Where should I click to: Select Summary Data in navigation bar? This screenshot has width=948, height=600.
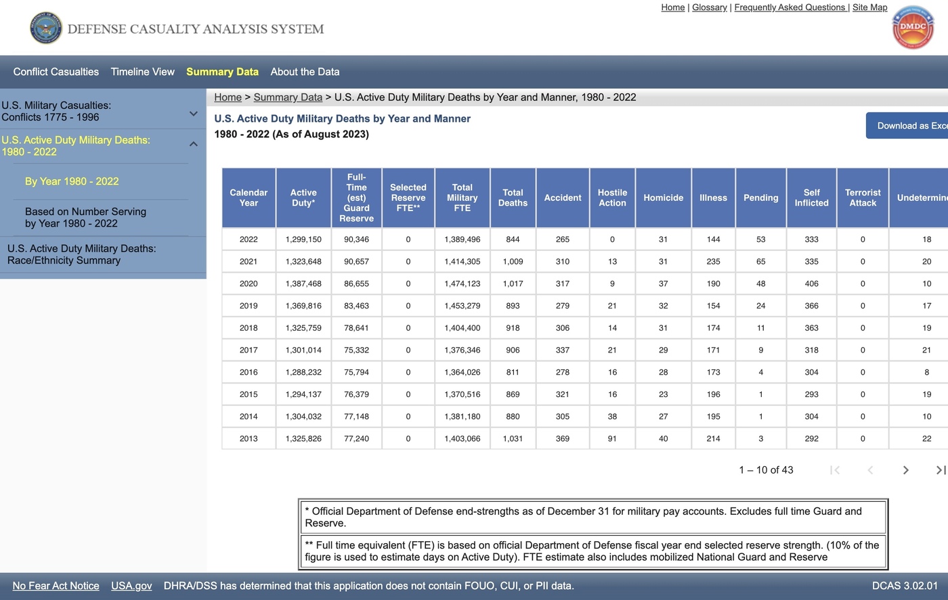click(x=222, y=72)
